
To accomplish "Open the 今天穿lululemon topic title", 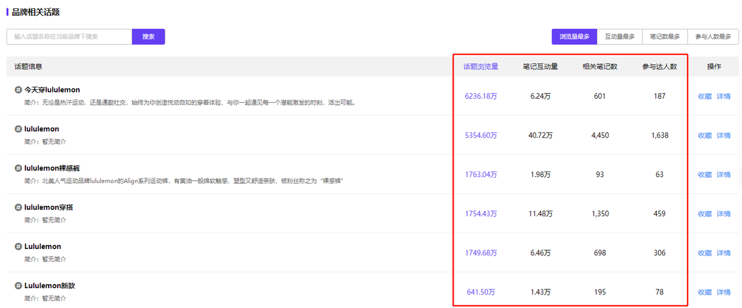I will click(x=52, y=90).
